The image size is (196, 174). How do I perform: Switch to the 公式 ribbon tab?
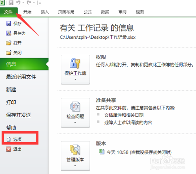87,12
